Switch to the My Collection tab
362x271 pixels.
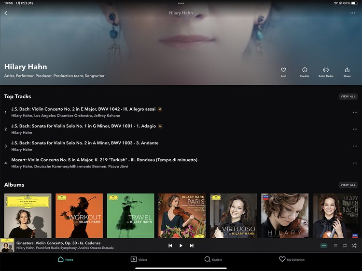coord(292,259)
